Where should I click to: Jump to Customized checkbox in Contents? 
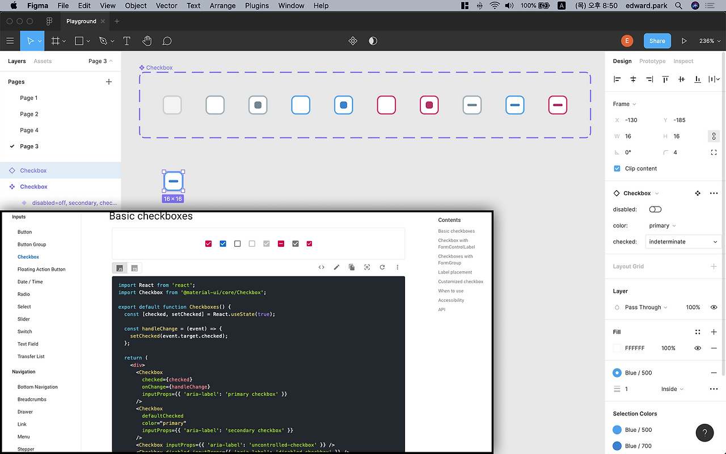pos(461,281)
